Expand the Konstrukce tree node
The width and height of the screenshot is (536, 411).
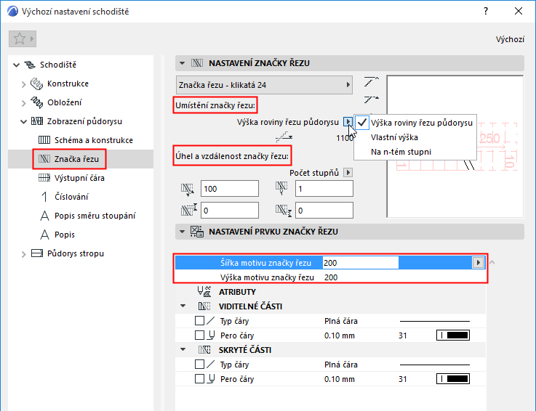click(x=23, y=84)
